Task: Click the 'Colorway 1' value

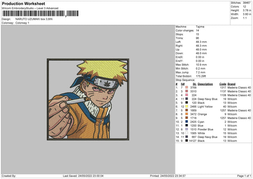Action: 22,23
